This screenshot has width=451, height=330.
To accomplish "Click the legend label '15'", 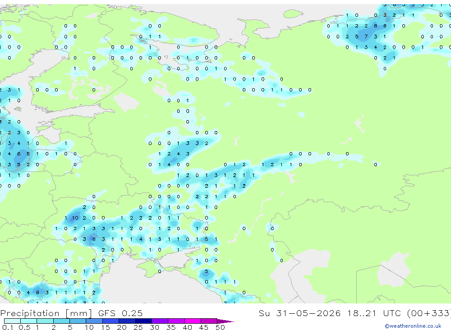I will pyautogui.click(x=106, y=327).
